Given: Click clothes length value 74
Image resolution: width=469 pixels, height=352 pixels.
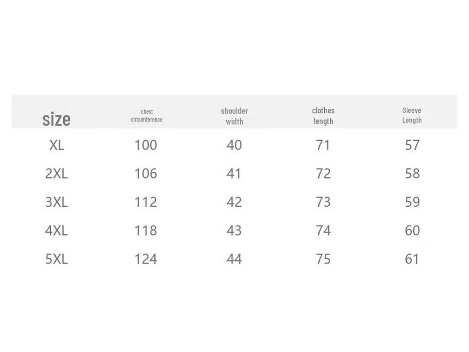Looking at the screenshot, I should [323, 231].
